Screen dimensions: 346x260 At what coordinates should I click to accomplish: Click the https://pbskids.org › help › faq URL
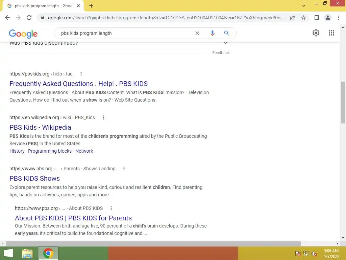[41, 74]
